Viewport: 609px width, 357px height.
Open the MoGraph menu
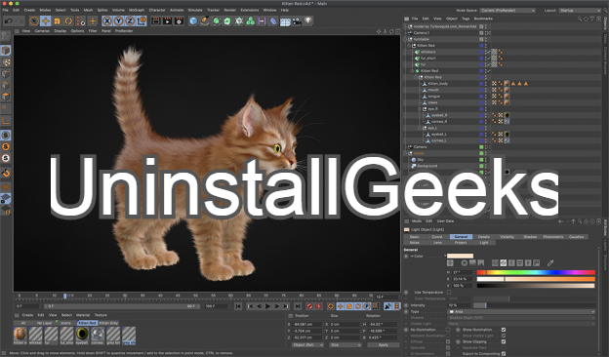tap(137, 10)
